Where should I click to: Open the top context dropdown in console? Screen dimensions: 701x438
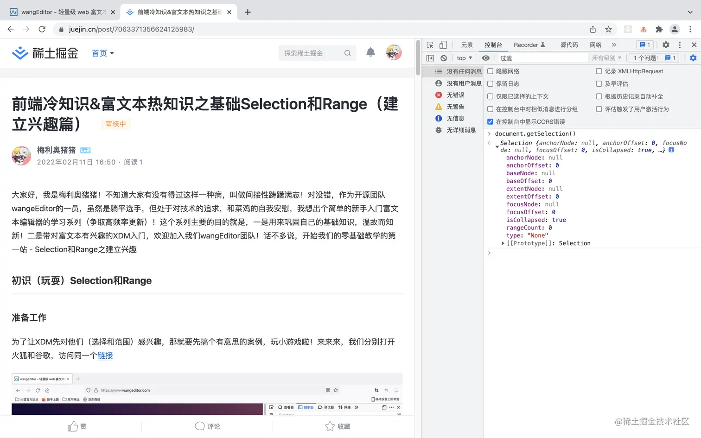464,58
